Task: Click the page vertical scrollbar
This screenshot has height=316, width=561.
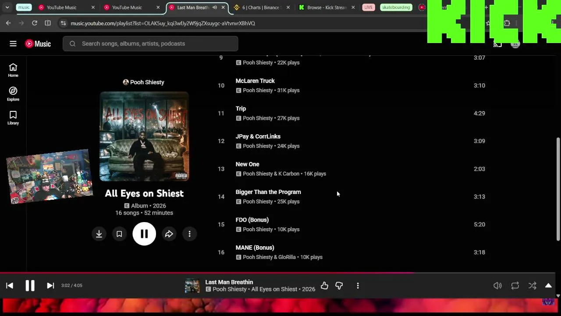Action: (x=558, y=189)
